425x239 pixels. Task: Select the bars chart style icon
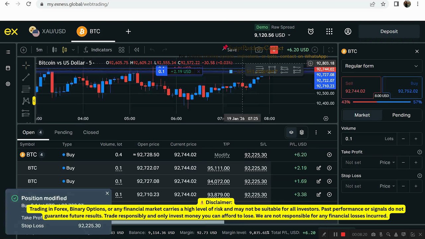[x=55, y=50]
